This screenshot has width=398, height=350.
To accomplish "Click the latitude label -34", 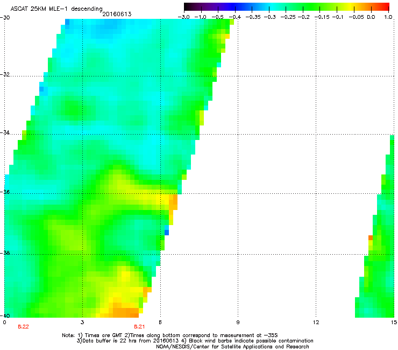I will (4, 132).
